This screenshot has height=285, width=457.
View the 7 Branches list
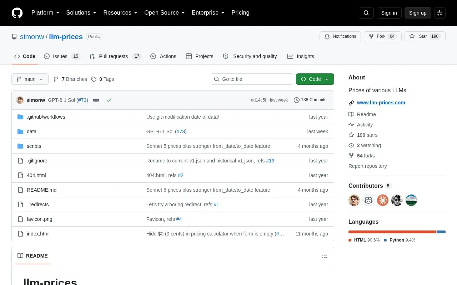(70, 79)
